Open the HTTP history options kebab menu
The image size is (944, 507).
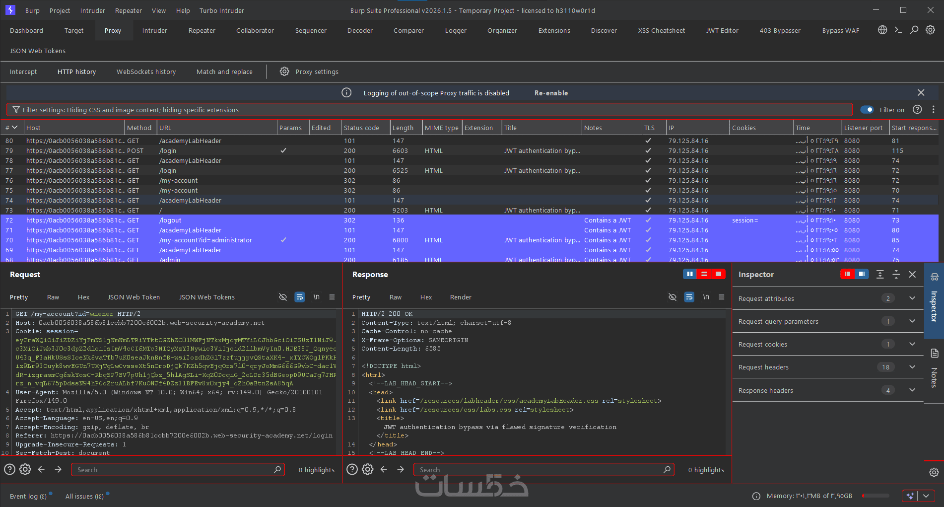tap(934, 110)
